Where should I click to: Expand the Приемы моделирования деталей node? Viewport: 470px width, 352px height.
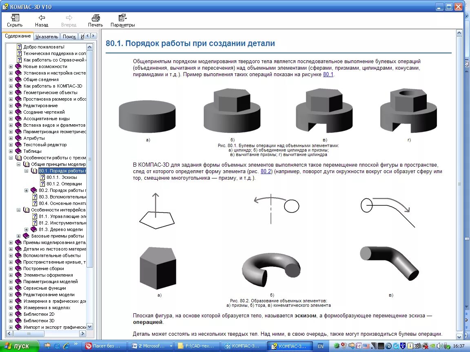pyautogui.click(x=11, y=242)
